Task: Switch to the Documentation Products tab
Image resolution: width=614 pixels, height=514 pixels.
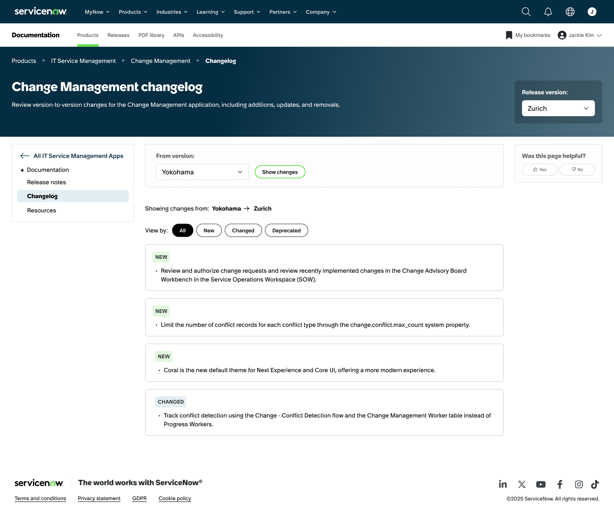Action: [88, 35]
